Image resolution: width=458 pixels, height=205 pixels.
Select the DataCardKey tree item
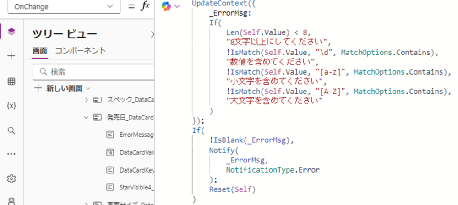tap(136, 169)
